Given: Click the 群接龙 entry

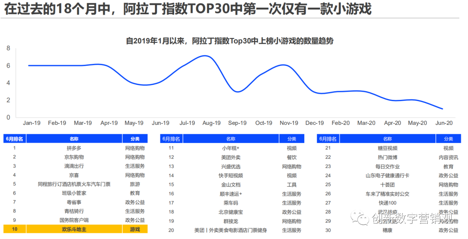Looking at the screenshot, I should click(x=231, y=221).
